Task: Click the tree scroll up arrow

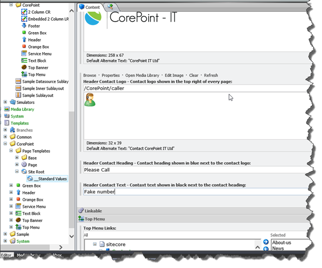Action: [72, 11]
